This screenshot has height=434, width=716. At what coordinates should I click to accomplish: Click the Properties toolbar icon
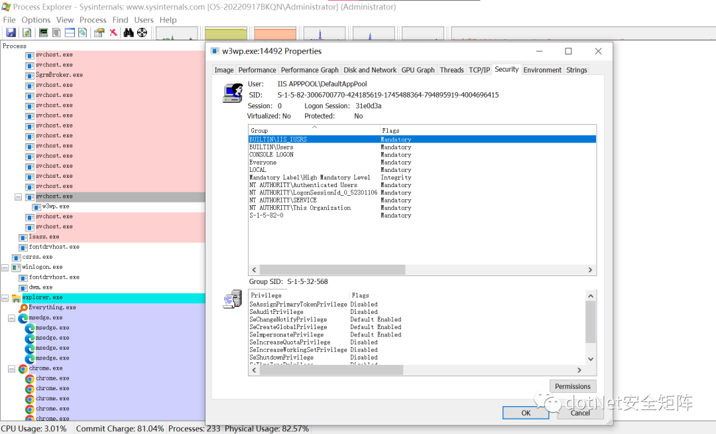point(99,33)
